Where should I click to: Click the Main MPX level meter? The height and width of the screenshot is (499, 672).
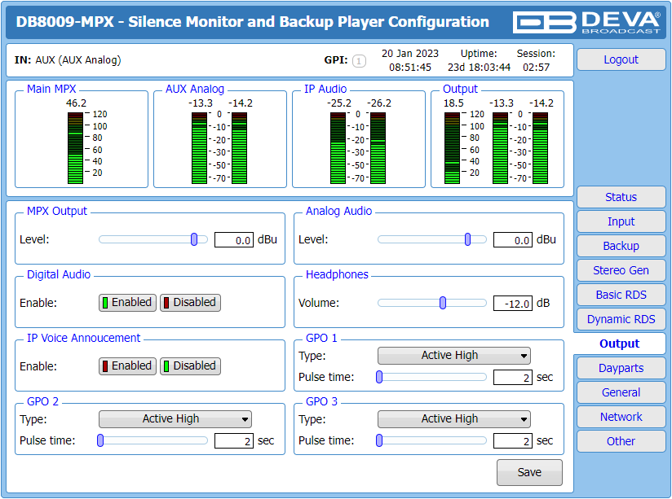[75, 148]
